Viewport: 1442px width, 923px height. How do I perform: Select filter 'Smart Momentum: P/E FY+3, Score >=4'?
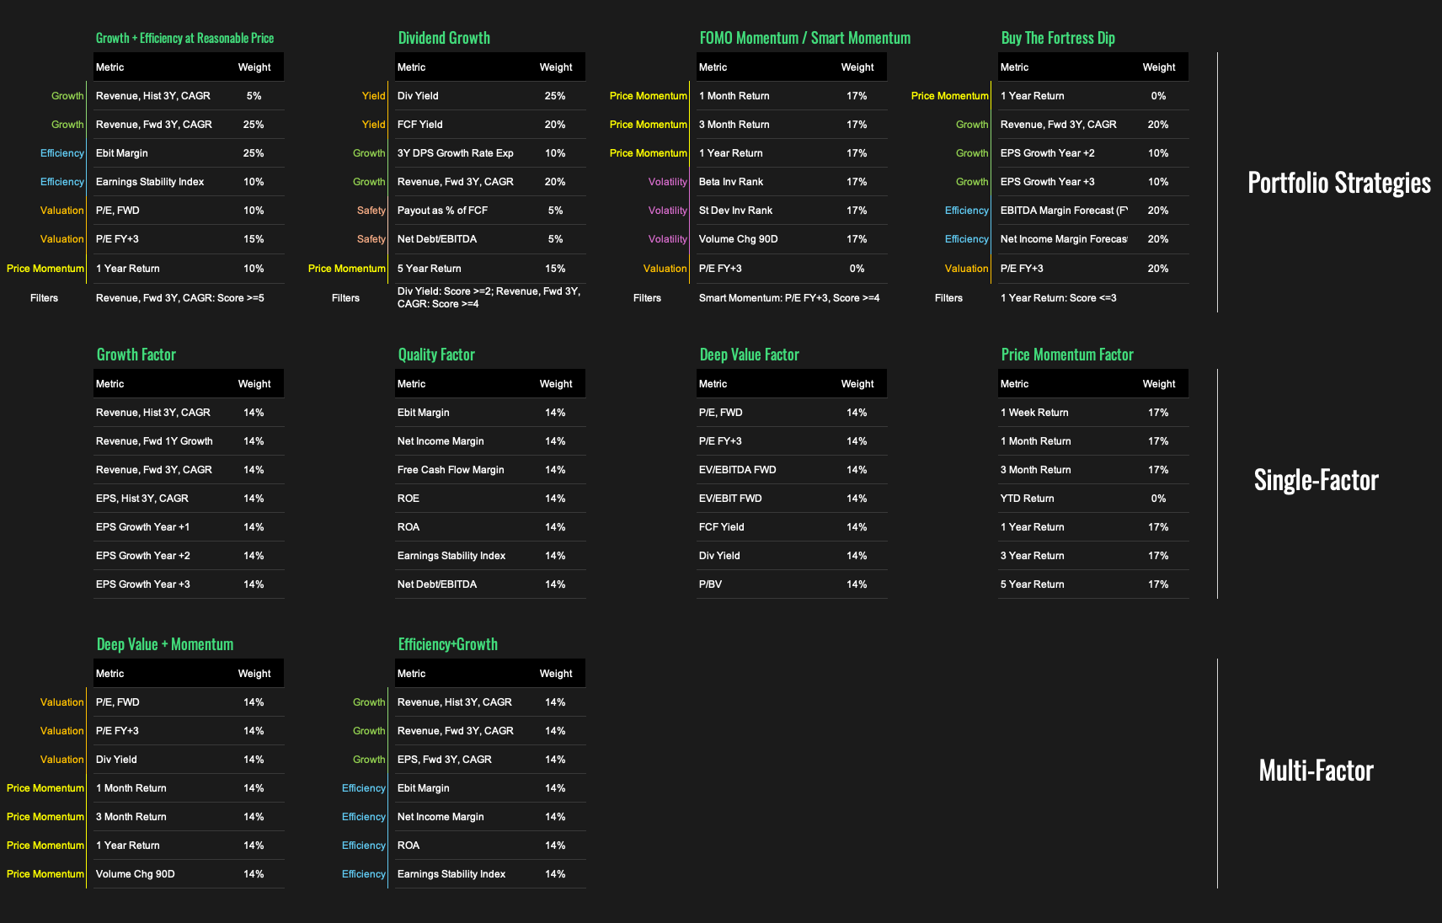click(788, 298)
